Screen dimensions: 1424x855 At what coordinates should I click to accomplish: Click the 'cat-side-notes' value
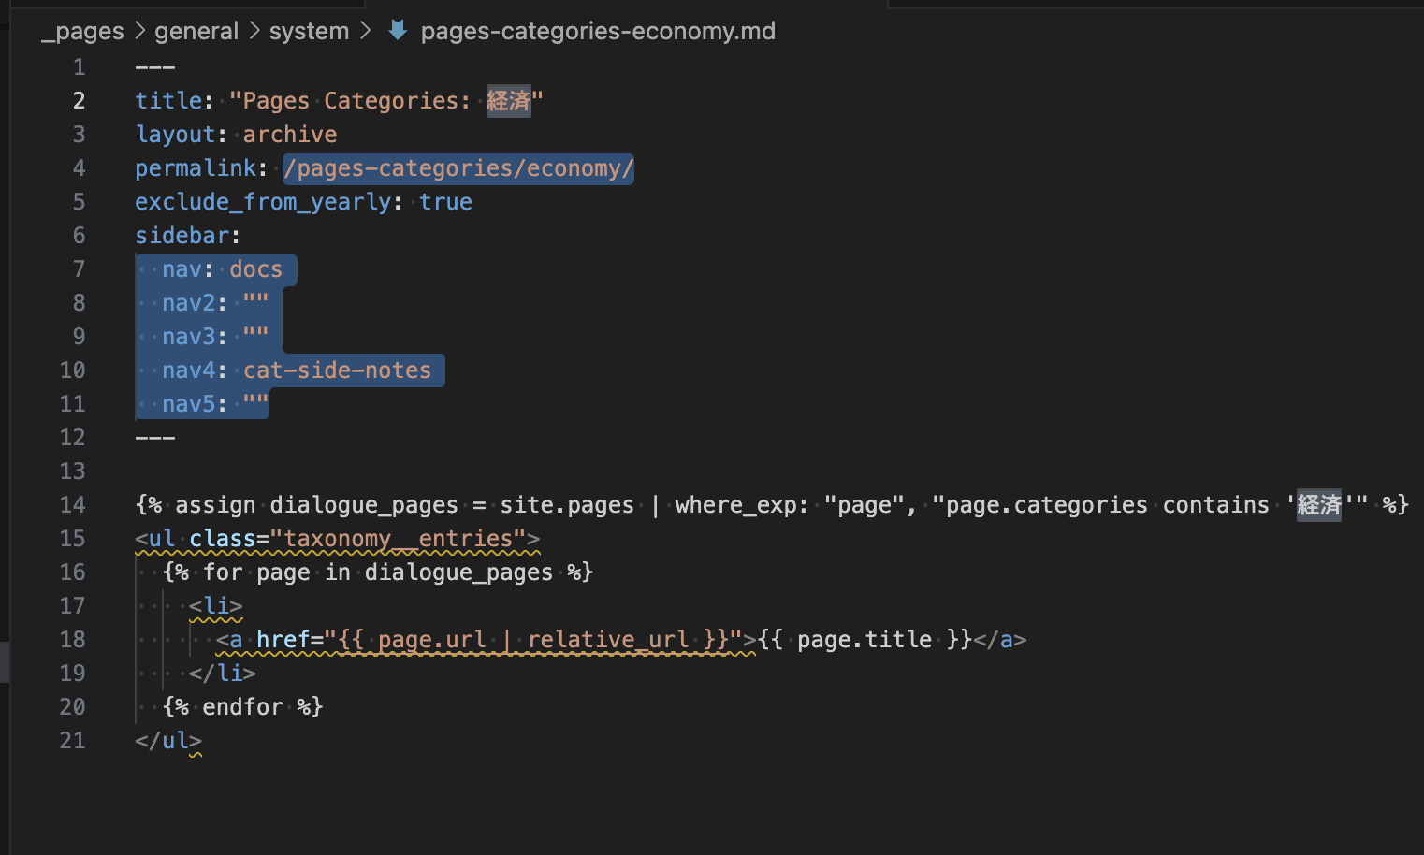pyautogui.click(x=338, y=370)
